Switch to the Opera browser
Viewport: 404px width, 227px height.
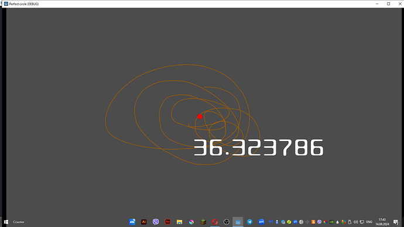pyautogui.click(x=215, y=222)
